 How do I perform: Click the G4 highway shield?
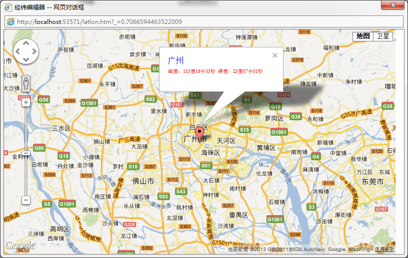tap(315, 156)
